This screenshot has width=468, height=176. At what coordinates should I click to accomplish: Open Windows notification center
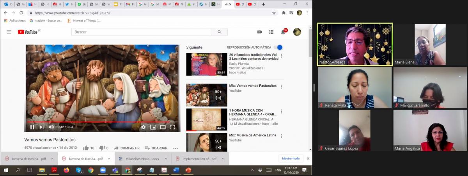304,170
